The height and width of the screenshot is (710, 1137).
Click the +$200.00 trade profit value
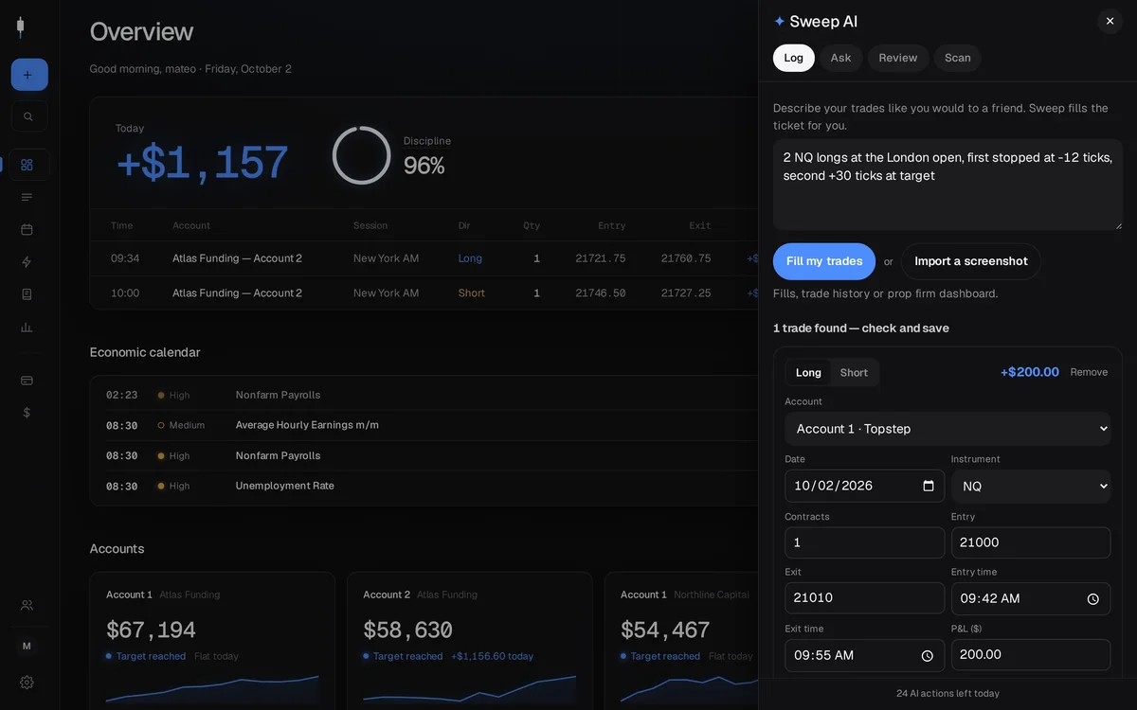pyautogui.click(x=1030, y=372)
